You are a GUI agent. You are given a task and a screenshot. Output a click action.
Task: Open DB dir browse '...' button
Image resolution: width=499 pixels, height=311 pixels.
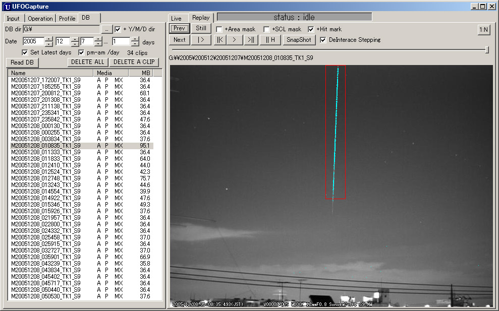pyautogui.click(x=106, y=29)
